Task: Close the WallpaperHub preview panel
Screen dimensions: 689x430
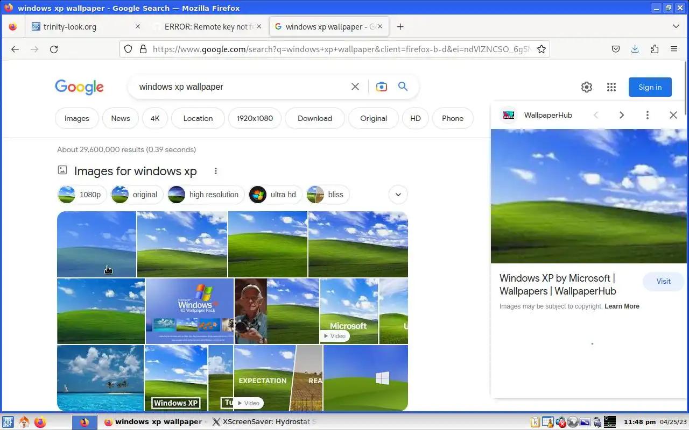Action: click(x=673, y=115)
